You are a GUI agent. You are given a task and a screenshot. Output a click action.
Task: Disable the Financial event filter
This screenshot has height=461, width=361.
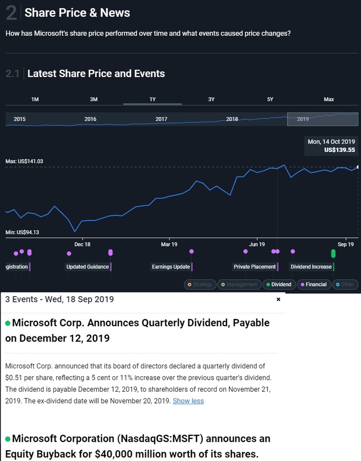(314, 284)
